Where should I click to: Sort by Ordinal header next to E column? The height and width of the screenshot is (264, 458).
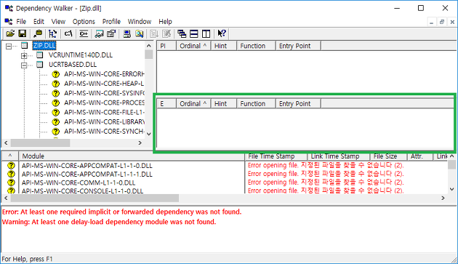193,103
